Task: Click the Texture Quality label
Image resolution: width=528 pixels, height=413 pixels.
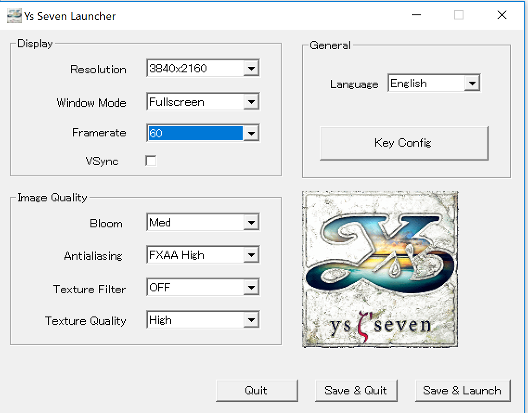Action: (85, 321)
